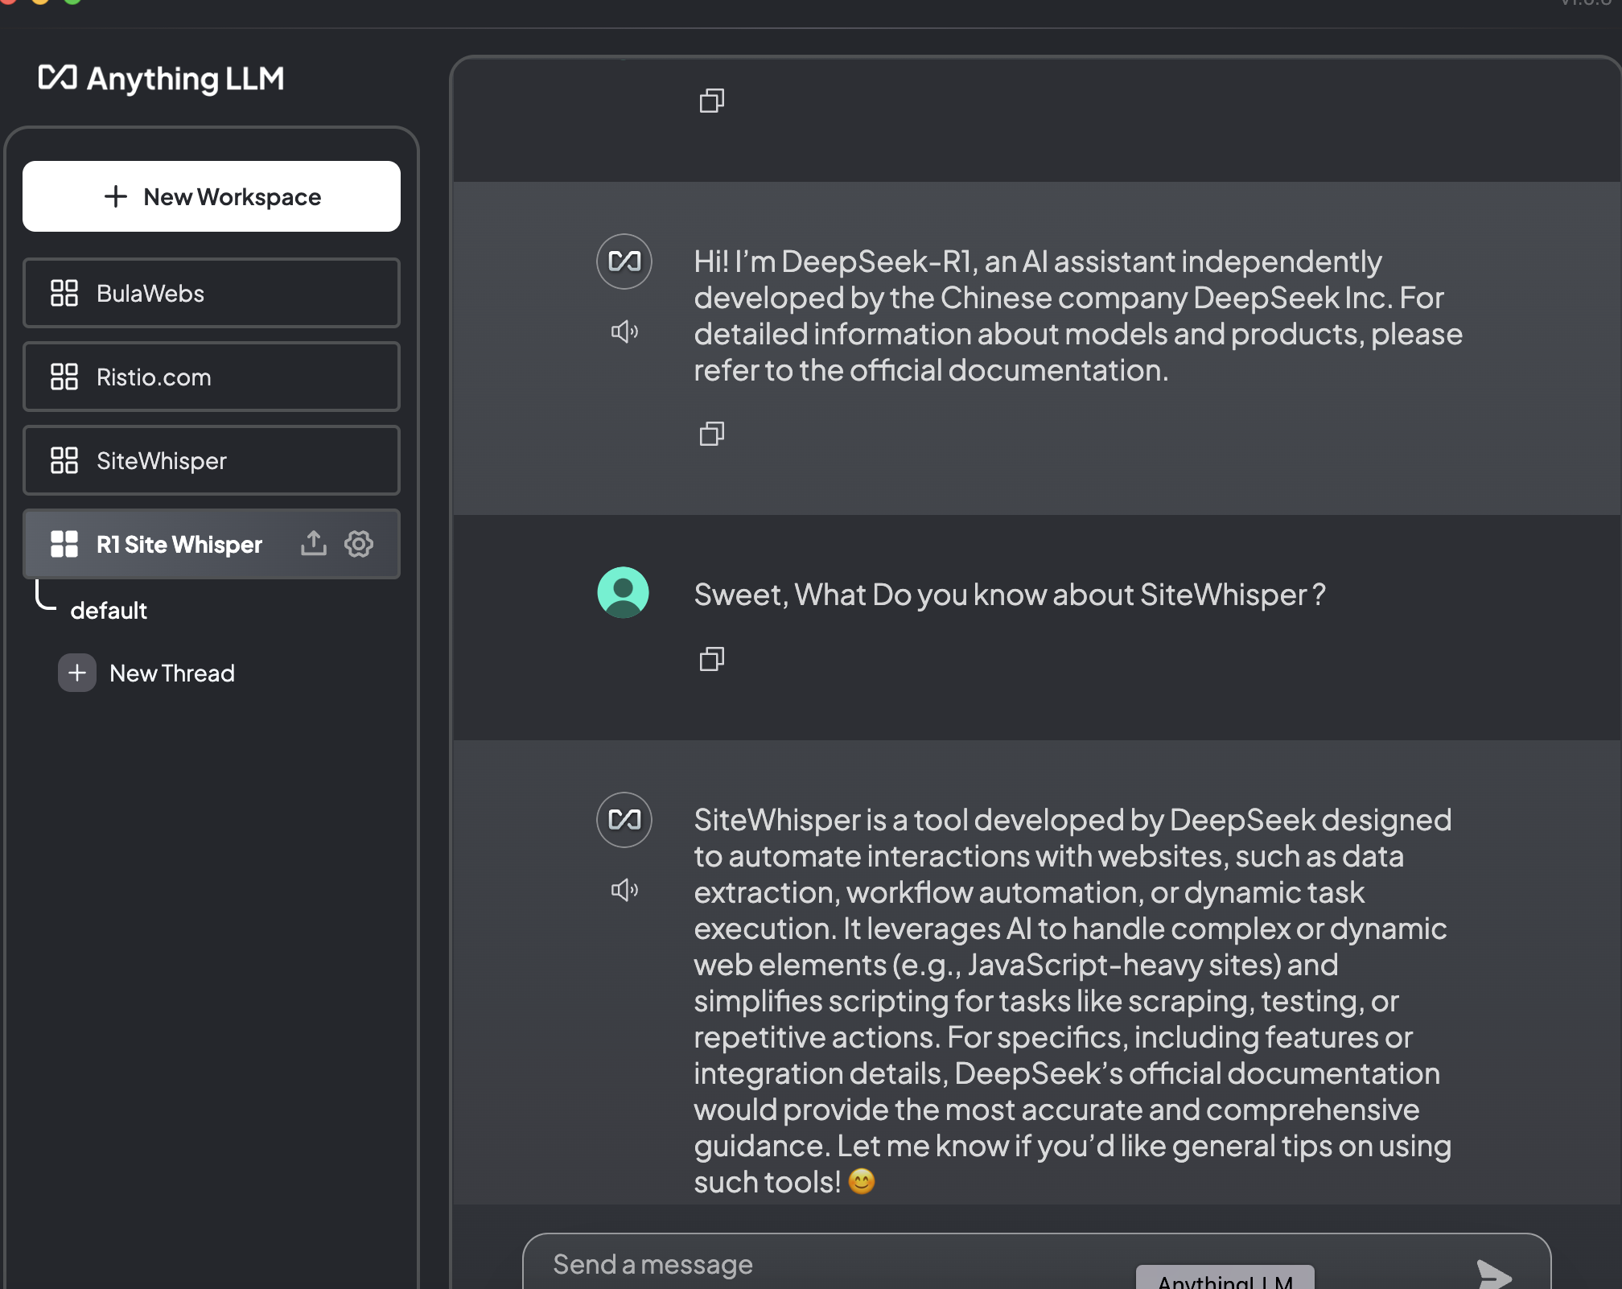
Task: Click the user avatar icon
Action: pos(624,593)
